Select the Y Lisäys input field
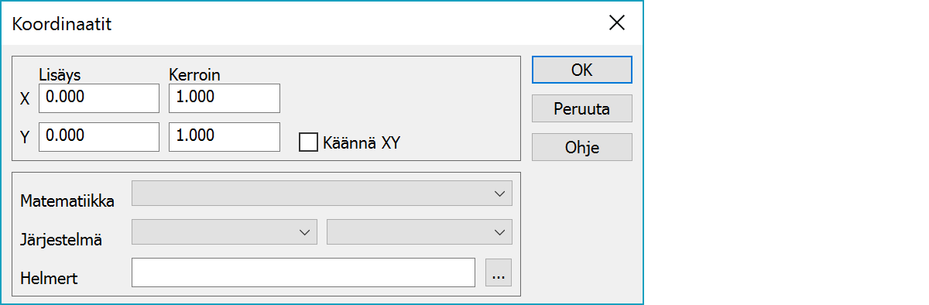 click(99, 137)
